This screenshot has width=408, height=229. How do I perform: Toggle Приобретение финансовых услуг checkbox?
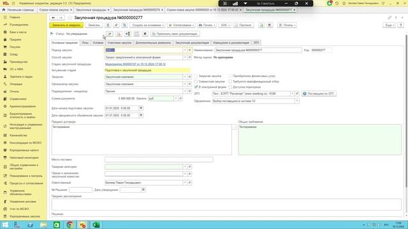coord(230,76)
